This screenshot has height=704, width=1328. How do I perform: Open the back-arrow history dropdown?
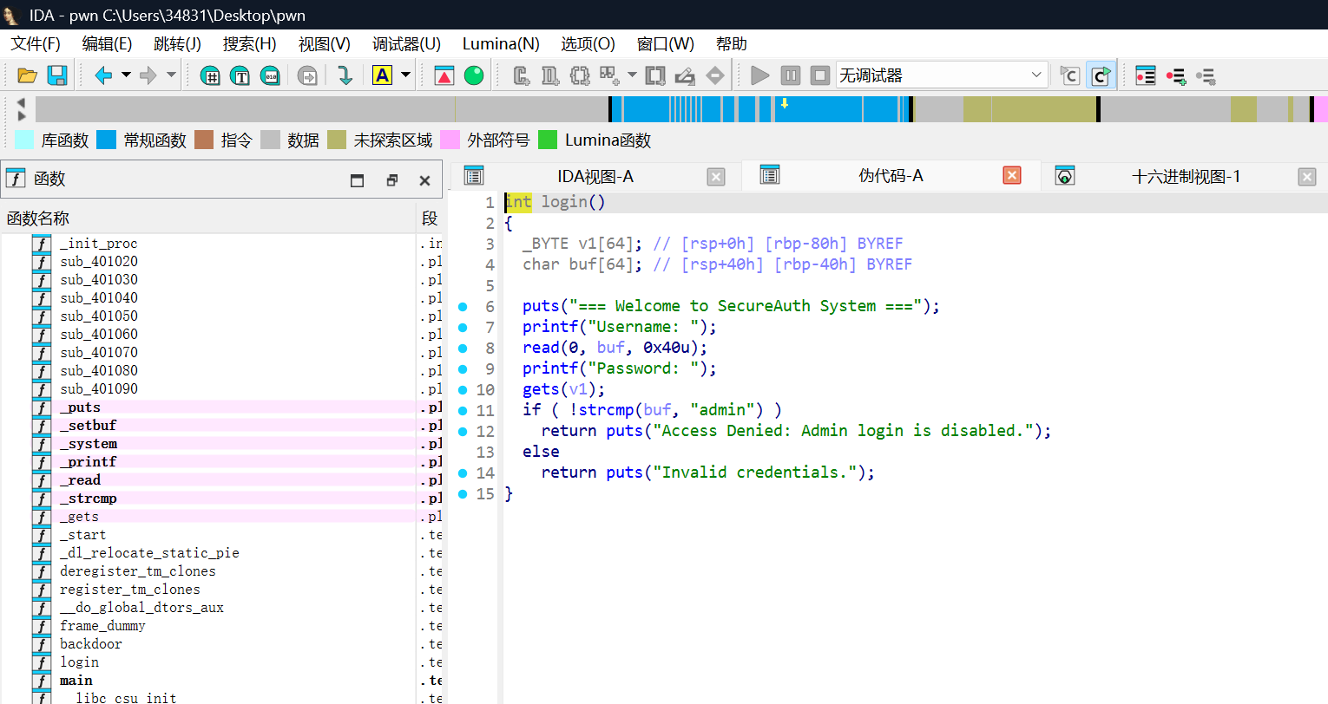point(126,75)
